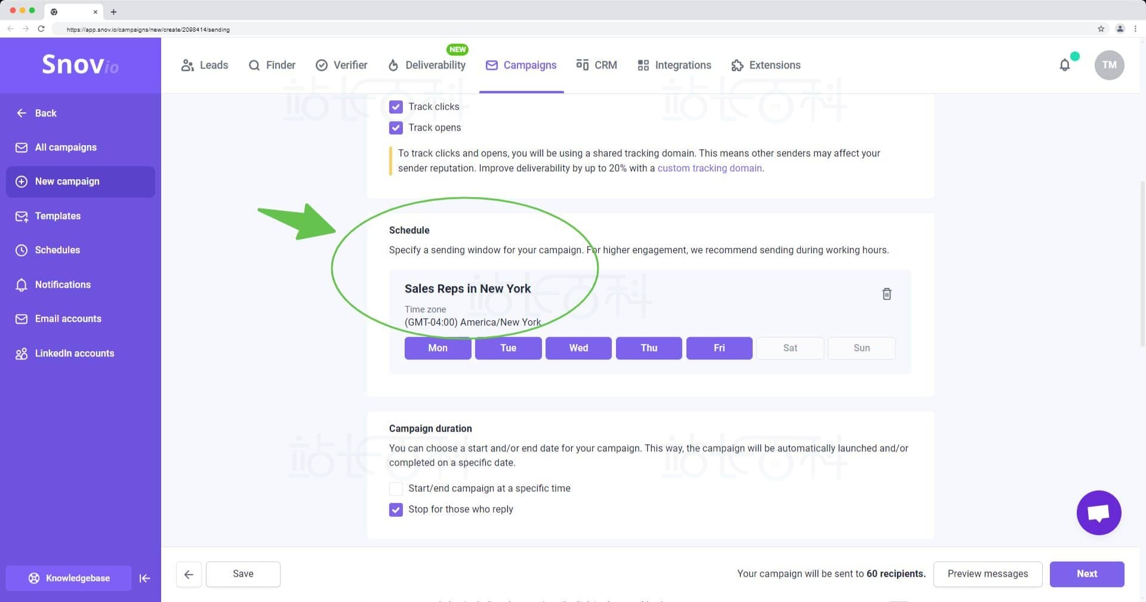Click the previous step arrow button
This screenshot has width=1146, height=602.
[189, 575]
